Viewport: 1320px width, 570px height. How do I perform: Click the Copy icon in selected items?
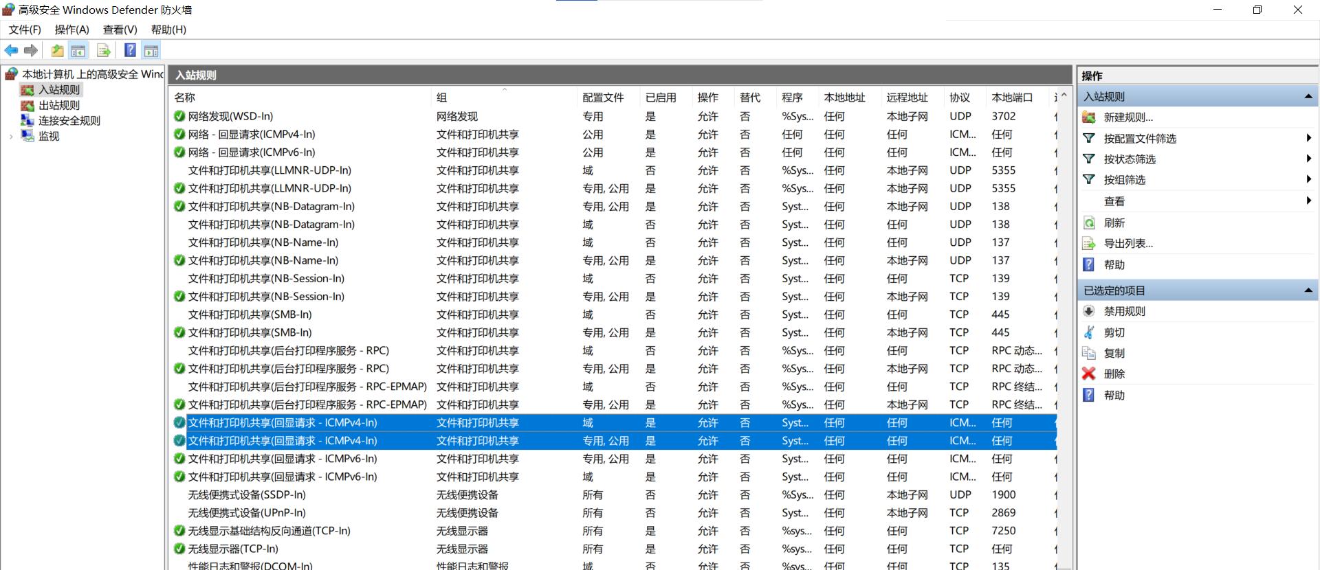coord(1089,353)
